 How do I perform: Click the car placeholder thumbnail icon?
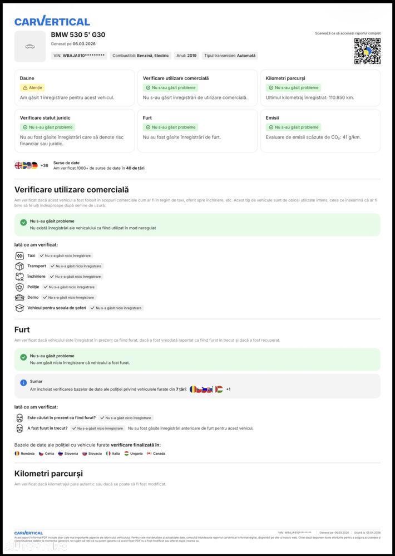coord(30,46)
